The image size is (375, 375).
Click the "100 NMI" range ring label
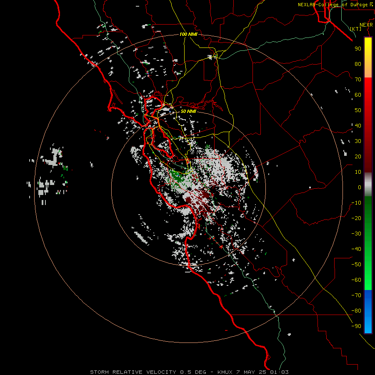(188, 34)
